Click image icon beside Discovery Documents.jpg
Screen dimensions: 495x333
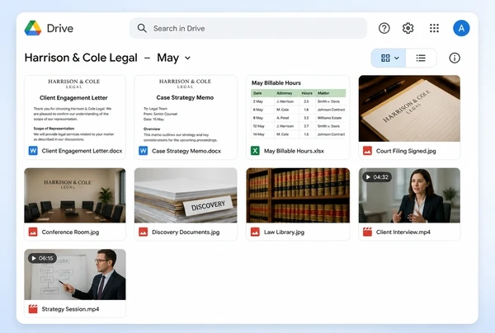click(x=143, y=232)
